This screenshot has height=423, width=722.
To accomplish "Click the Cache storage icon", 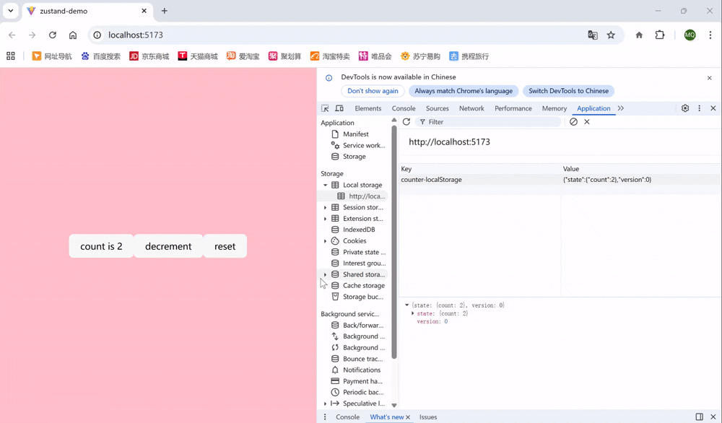I will click(334, 285).
